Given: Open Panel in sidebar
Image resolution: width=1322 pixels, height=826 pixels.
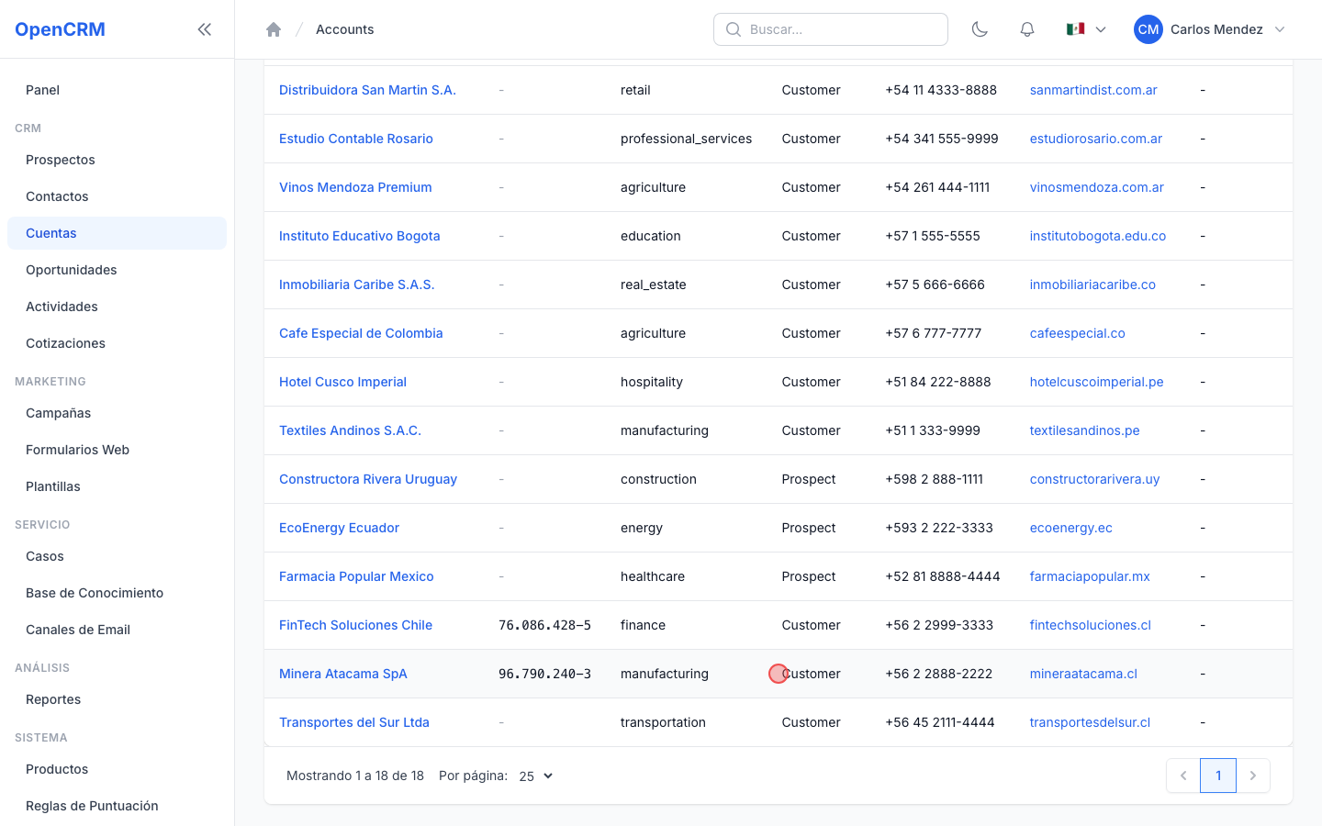Looking at the screenshot, I should pyautogui.click(x=117, y=90).
